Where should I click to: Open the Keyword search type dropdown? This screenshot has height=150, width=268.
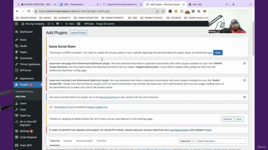[187, 141]
